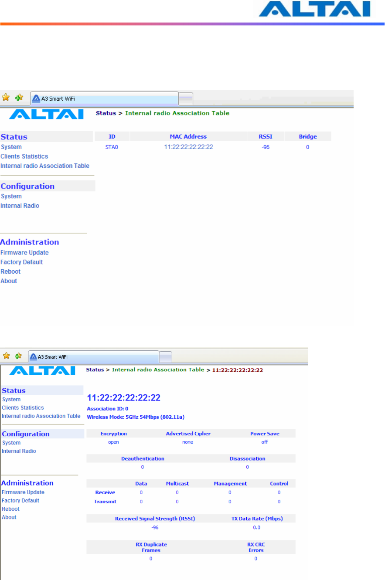
Task: Open Configuration System link in lower page
Action: [x=11, y=442]
